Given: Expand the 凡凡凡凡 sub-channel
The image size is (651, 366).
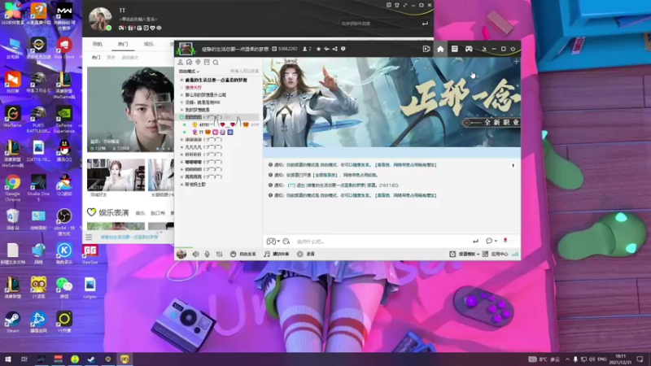Looking at the screenshot, I should [x=181, y=147].
